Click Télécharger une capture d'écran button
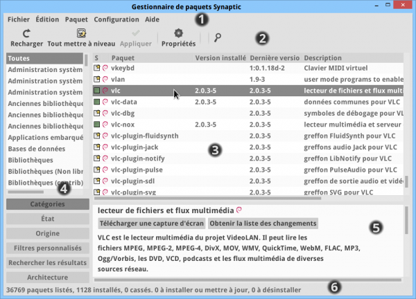The width and height of the screenshot is (416, 299). (151, 224)
